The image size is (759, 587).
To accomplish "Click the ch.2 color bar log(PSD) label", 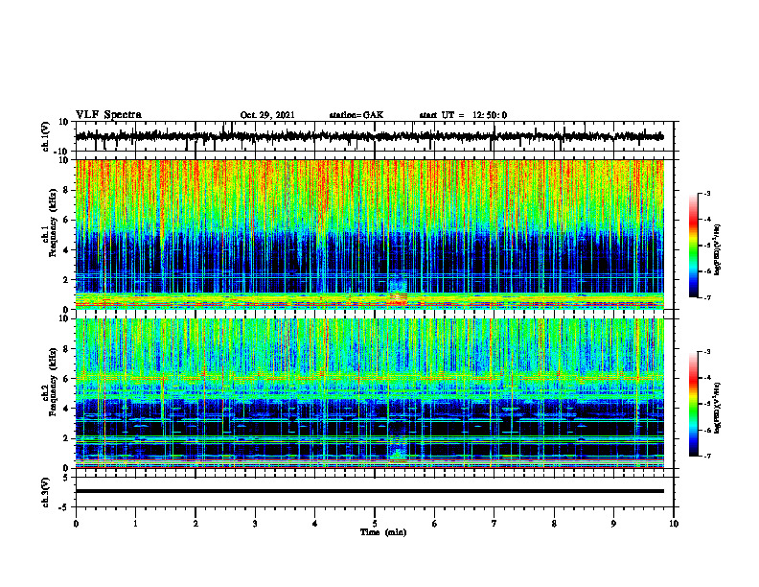I will [718, 408].
